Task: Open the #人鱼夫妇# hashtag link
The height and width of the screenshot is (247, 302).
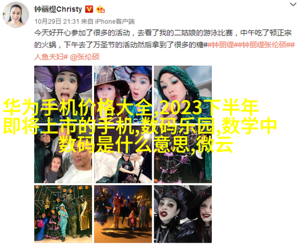Action: click(51, 57)
